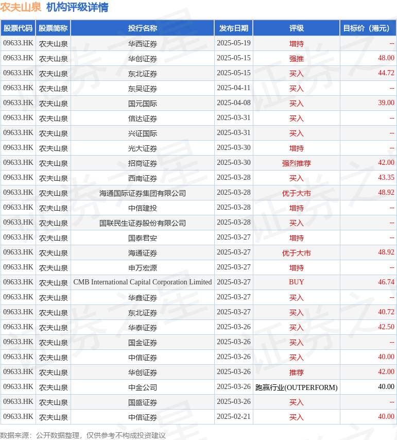Click the date 2025-04-11
The height and width of the screenshot is (440, 397).
234,88
